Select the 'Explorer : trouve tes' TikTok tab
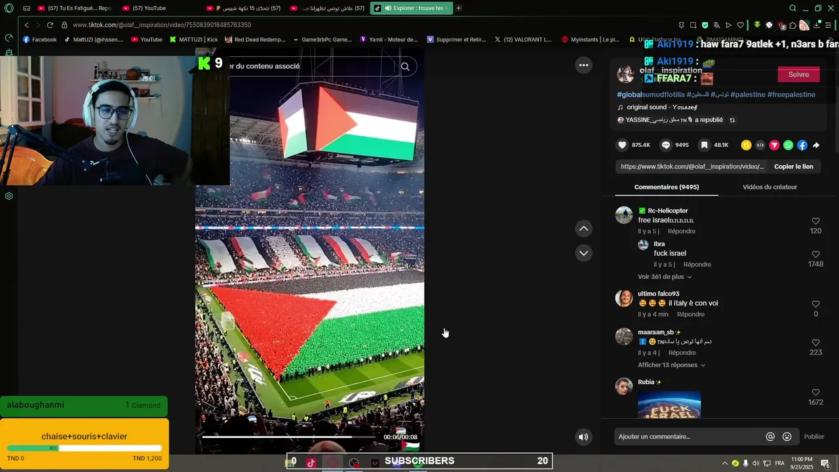 pyautogui.click(x=412, y=9)
